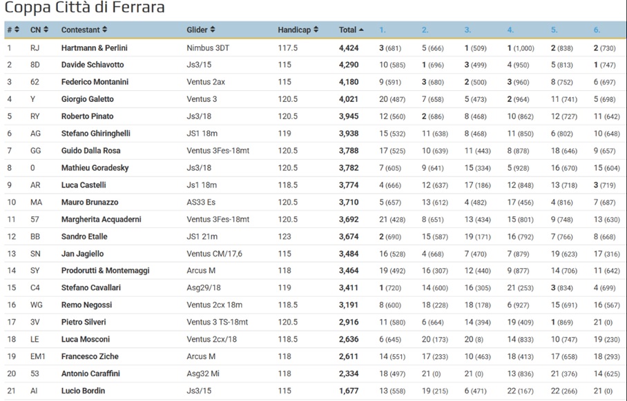Click the CN column sort arrows
This screenshot has width=627, height=401.
pyautogui.click(x=46, y=30)
